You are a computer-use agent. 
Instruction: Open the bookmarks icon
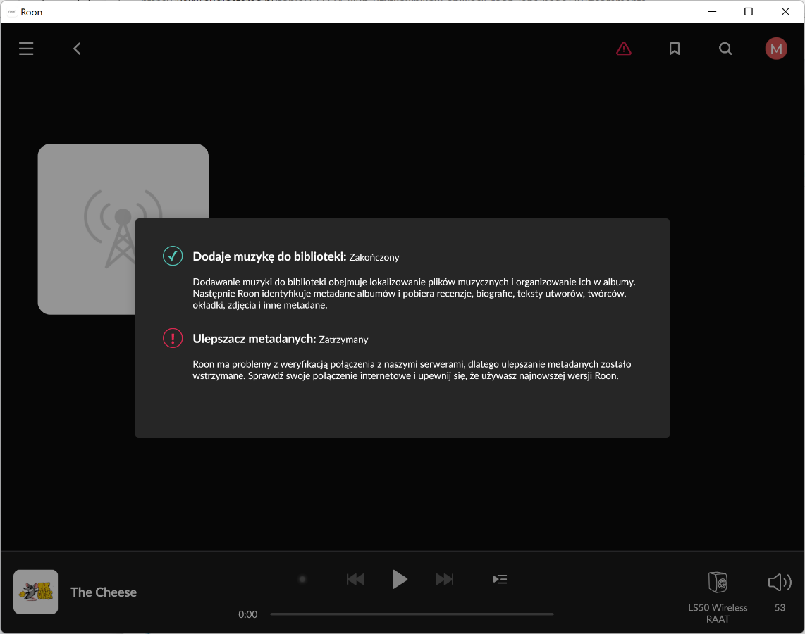(675, 49)
